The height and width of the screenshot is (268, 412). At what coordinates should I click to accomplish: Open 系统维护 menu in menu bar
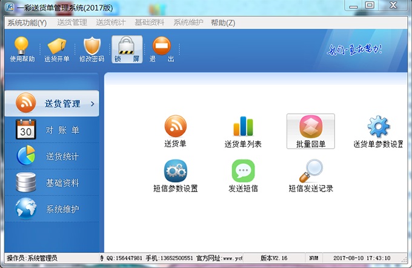pos(188,22)
